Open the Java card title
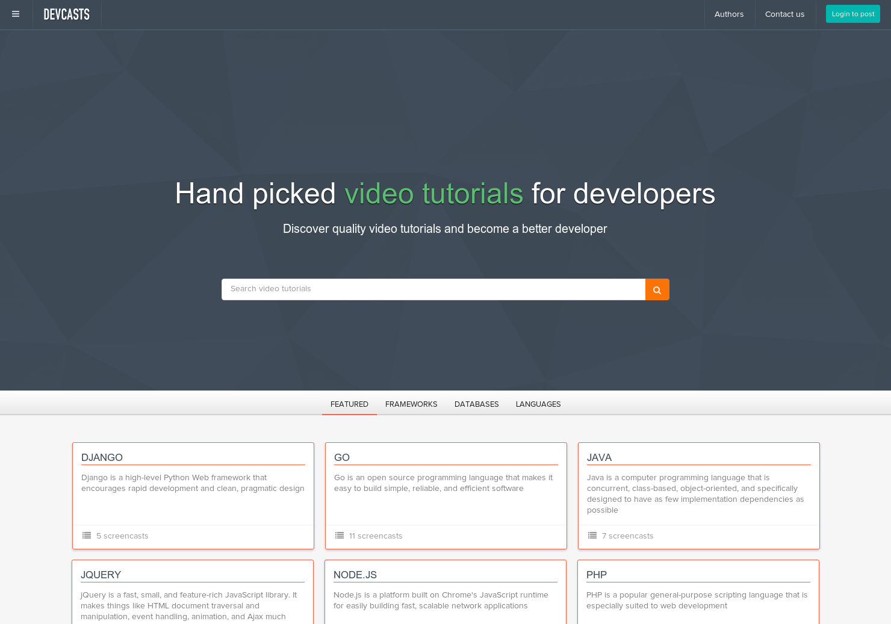 tap(599, 457)
